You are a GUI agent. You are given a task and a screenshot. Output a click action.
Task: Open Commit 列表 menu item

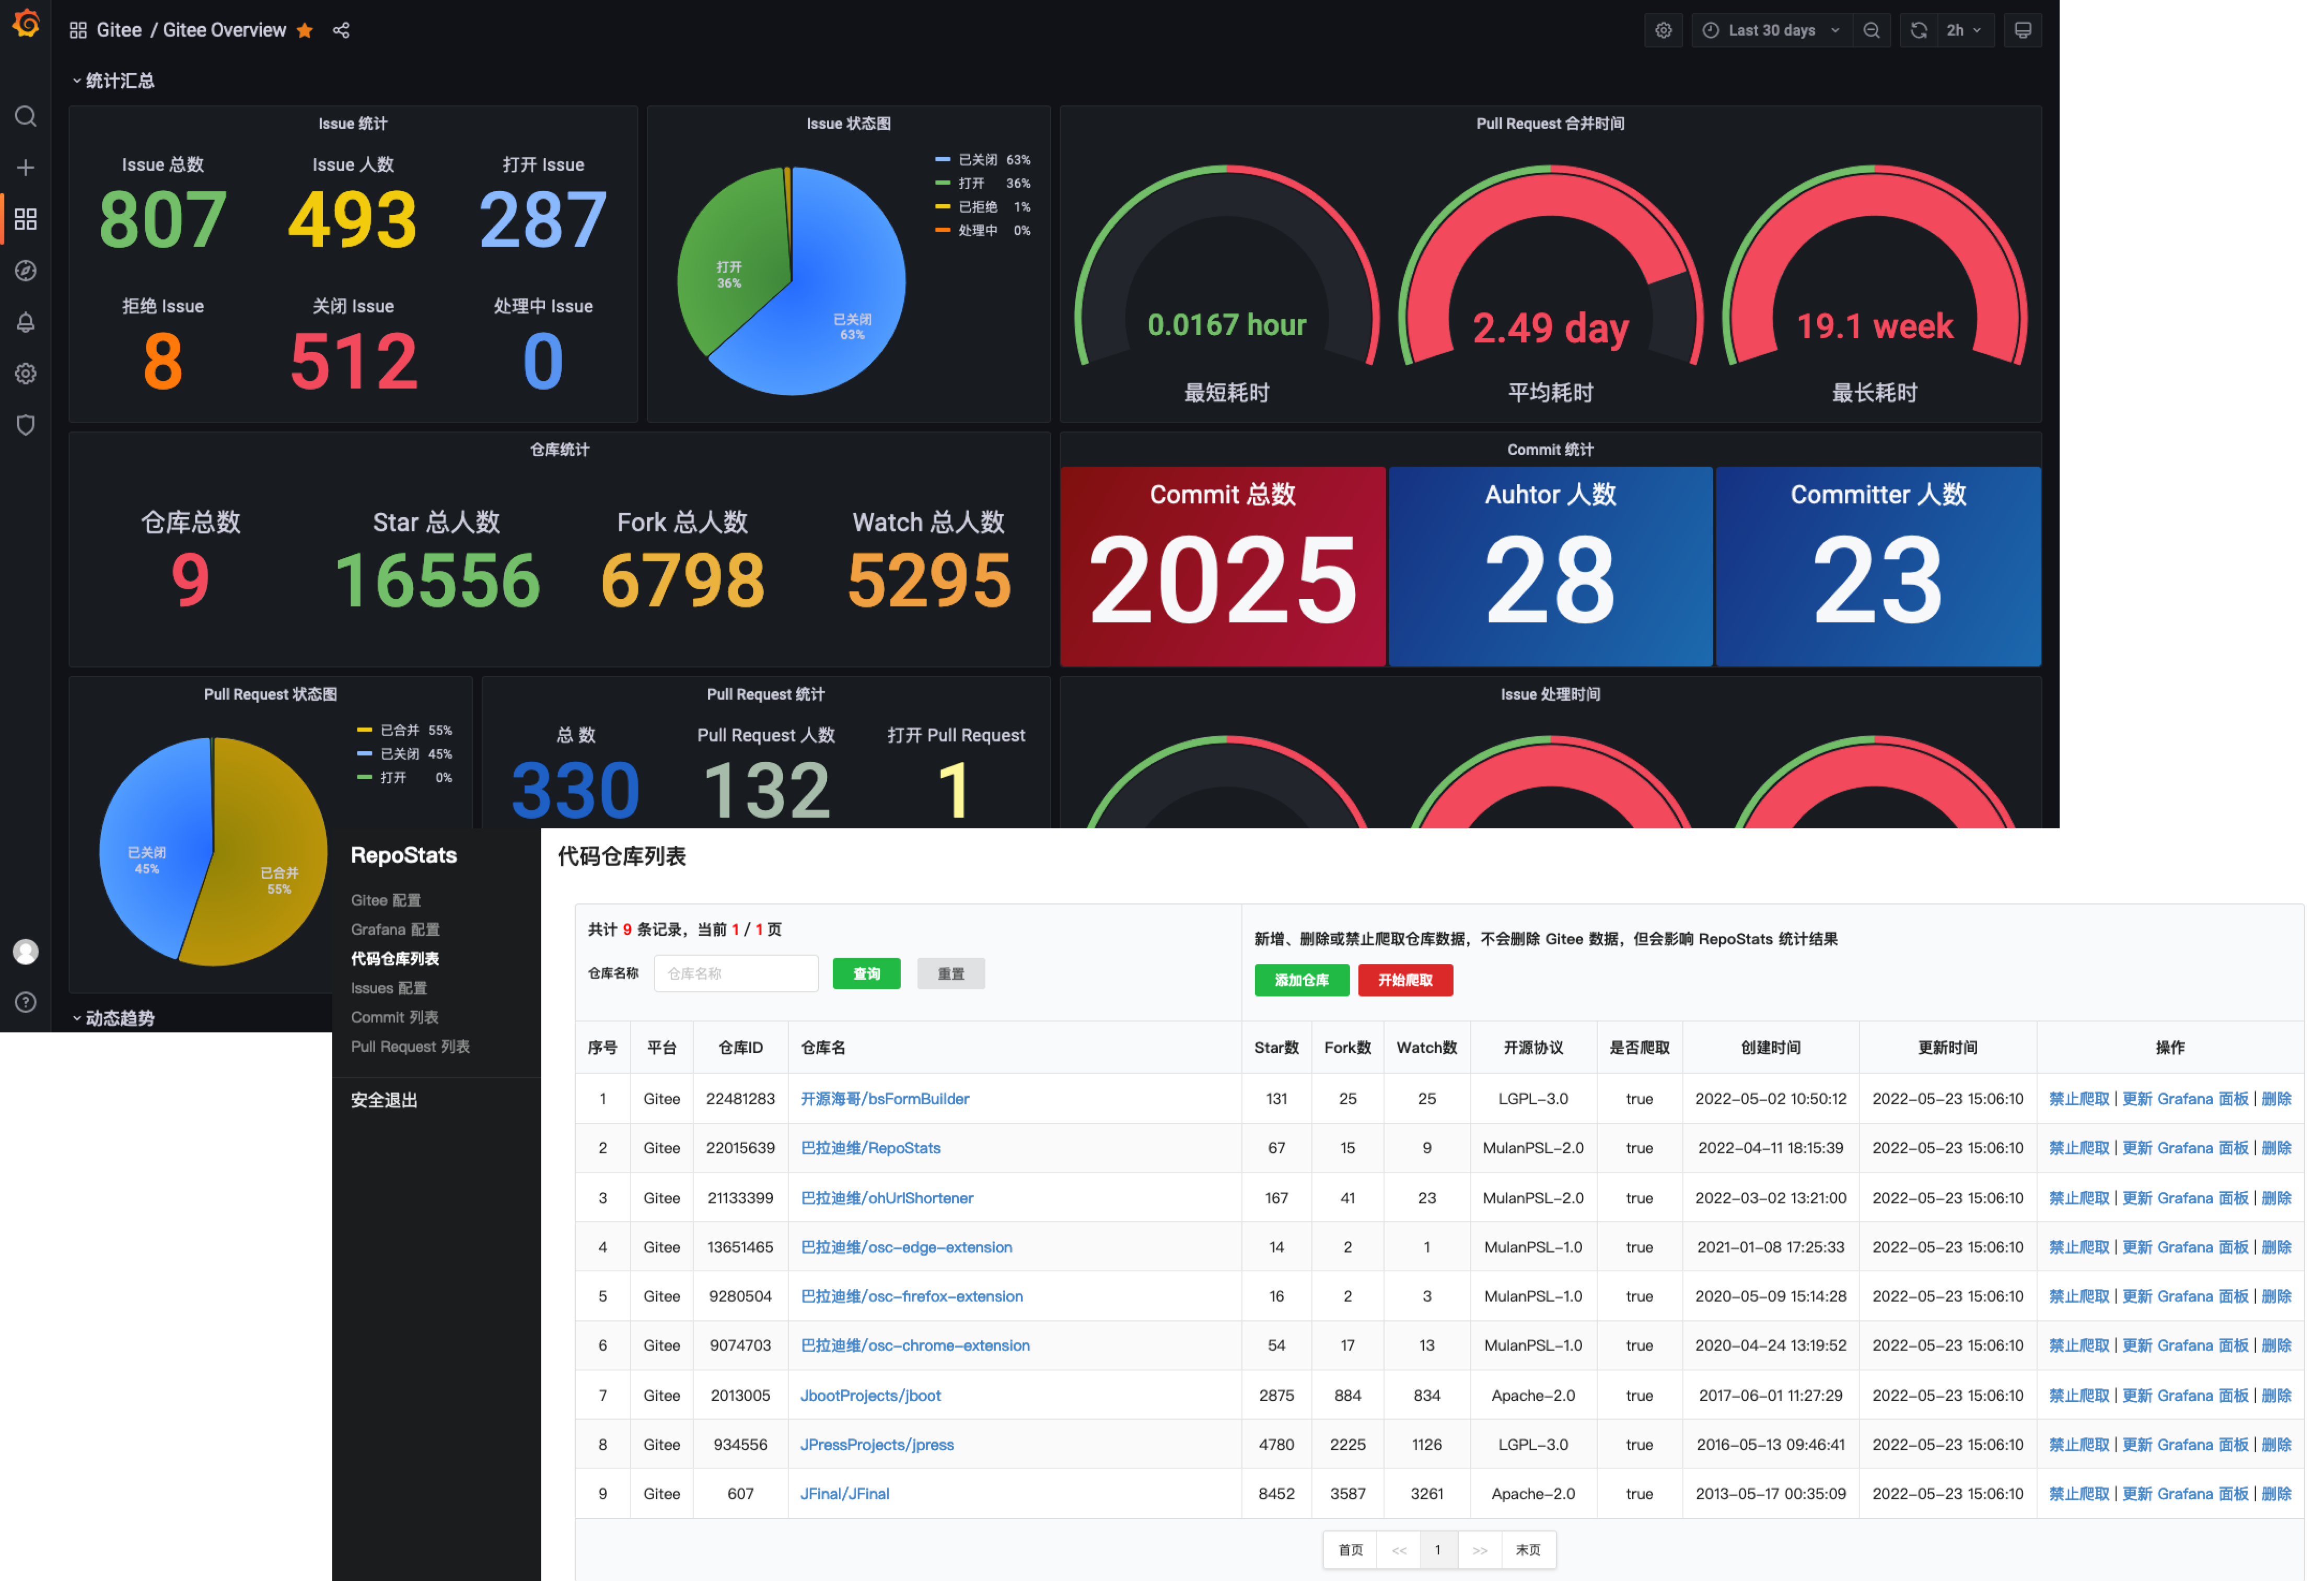[x=394, y=1017]
